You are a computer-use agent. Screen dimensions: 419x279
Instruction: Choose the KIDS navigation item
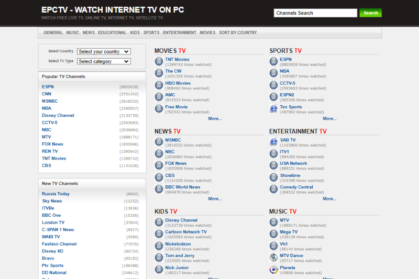135,32
